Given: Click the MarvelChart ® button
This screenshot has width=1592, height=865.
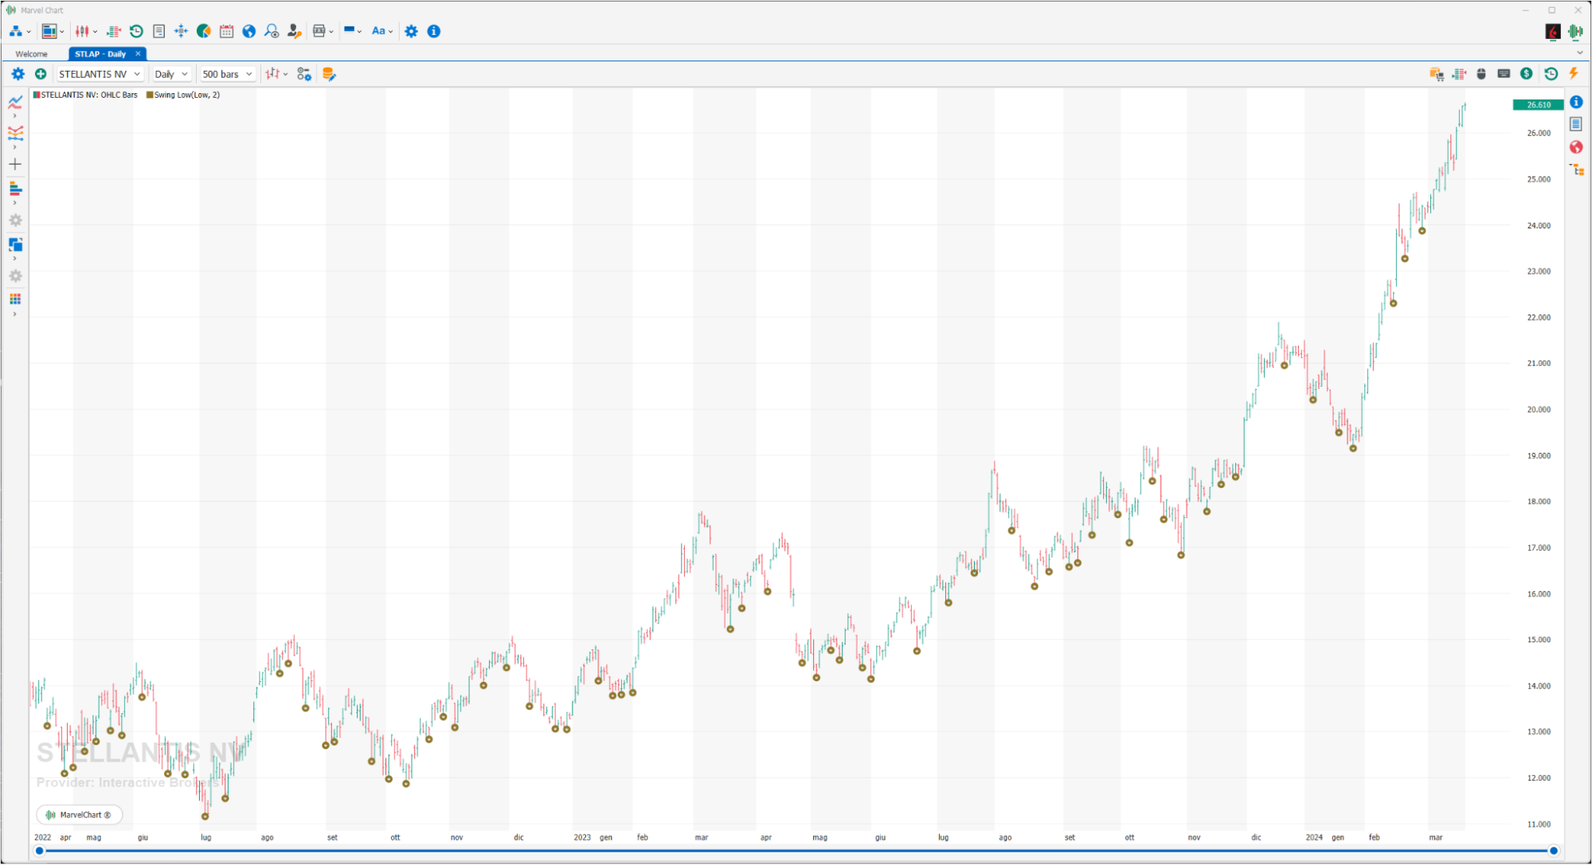Looking at the screenshot, I should [x=79, y=815].
